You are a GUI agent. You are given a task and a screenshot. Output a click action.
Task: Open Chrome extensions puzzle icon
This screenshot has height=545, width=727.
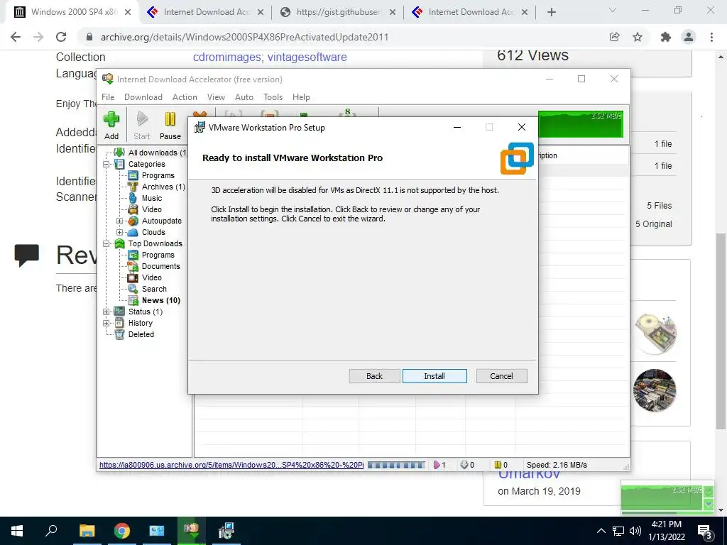[666, 37]
